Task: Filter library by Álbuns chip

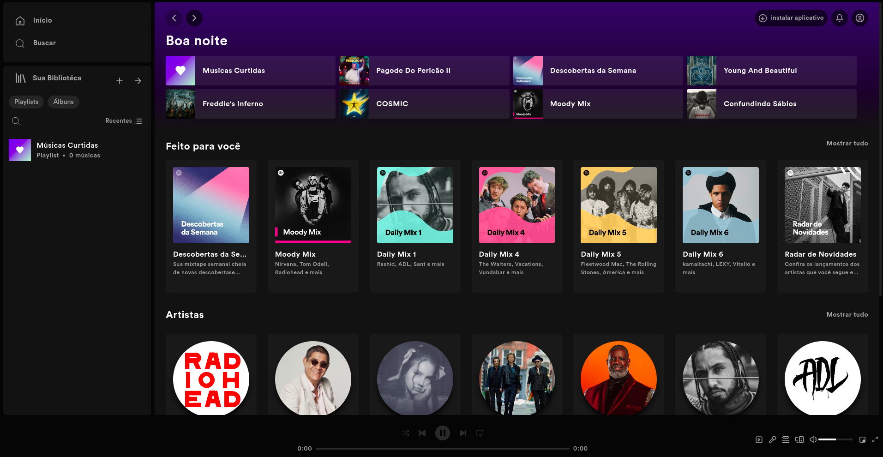Action: click(x=63, y=102)
